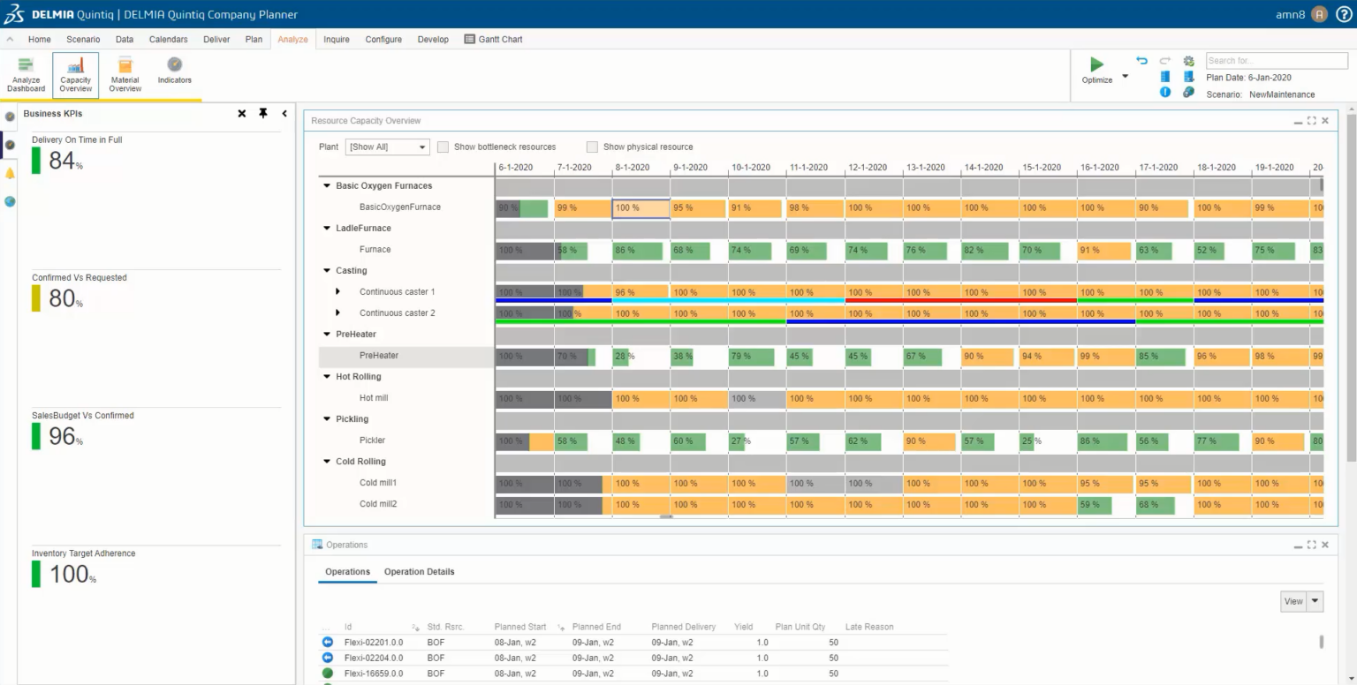Click the Indicators icon
Image resolution: width=1357 pixels, height=685 pixels.
pos(173,75)
